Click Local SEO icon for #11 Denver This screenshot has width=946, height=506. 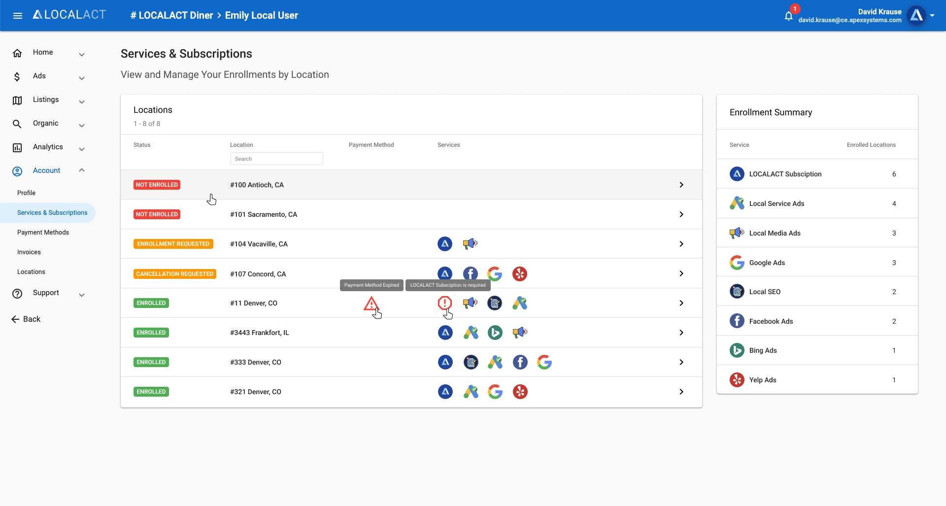click(495, 303)
